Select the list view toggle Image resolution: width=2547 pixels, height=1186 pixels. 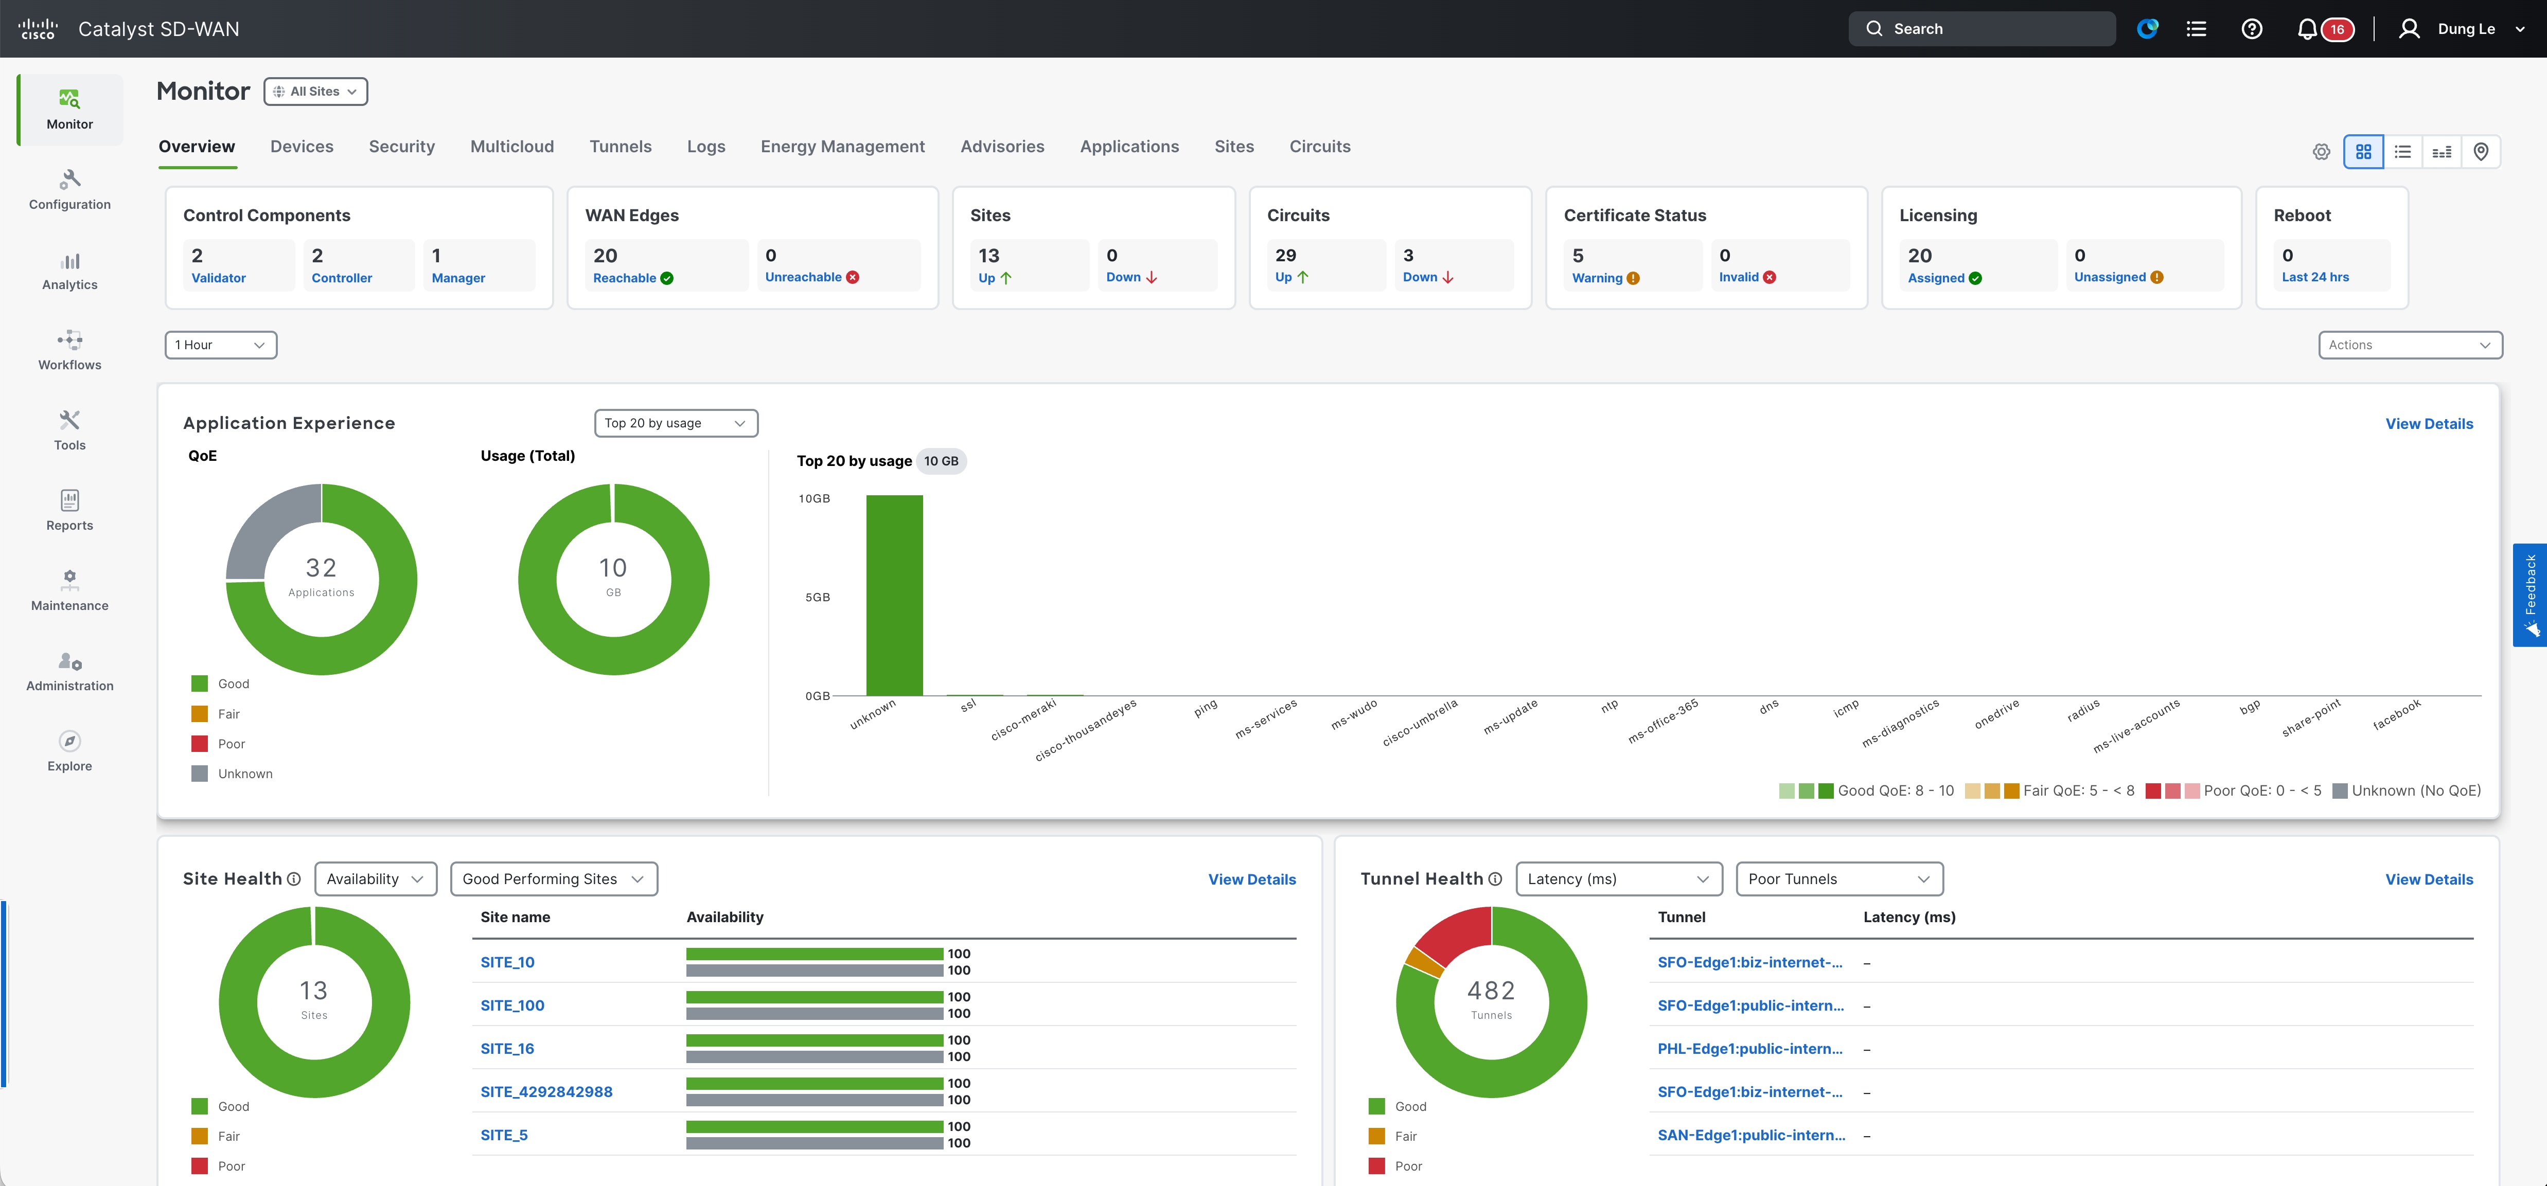[2402, 151]
